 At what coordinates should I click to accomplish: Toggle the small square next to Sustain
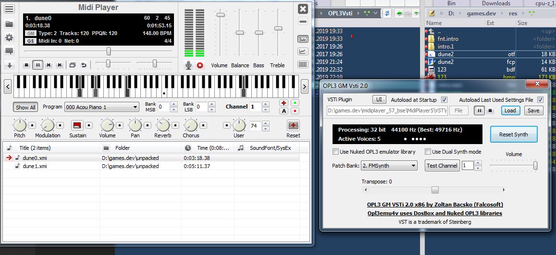tap(89, 125)
